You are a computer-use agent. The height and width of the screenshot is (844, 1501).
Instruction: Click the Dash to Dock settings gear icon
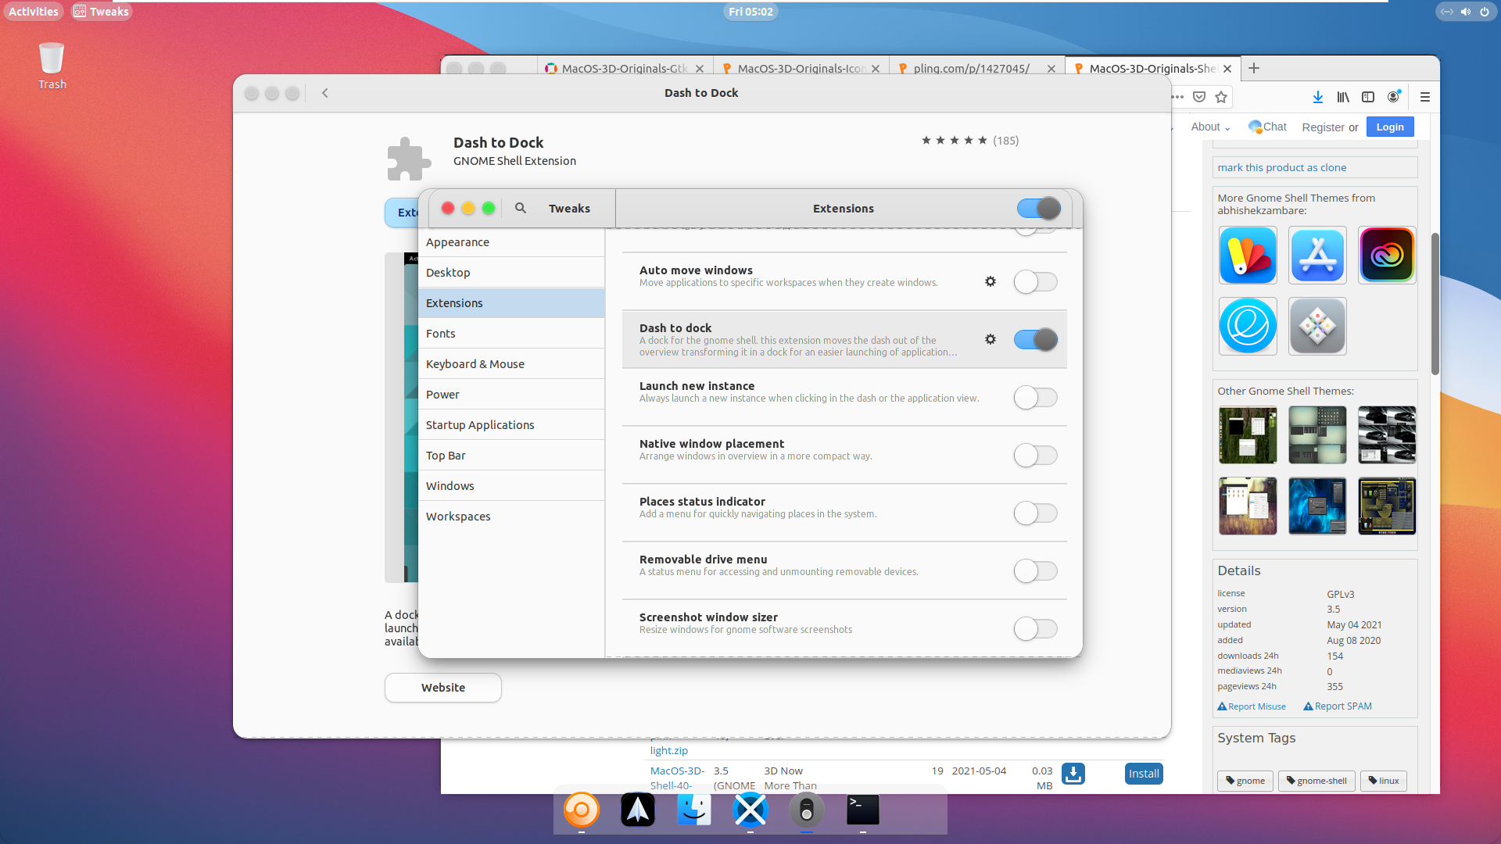991,339
